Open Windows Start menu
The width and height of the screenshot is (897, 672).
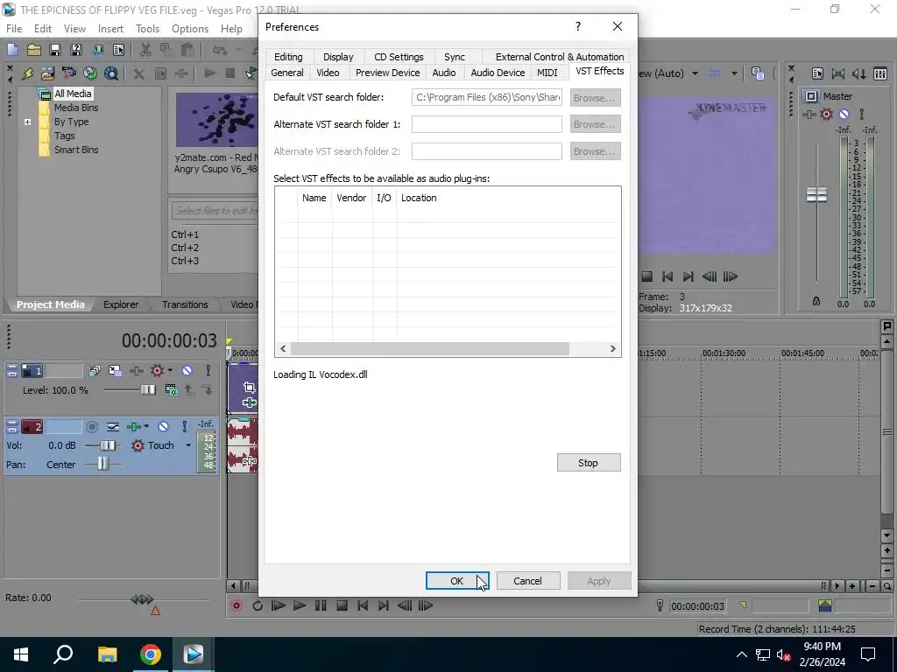[21, 654]
